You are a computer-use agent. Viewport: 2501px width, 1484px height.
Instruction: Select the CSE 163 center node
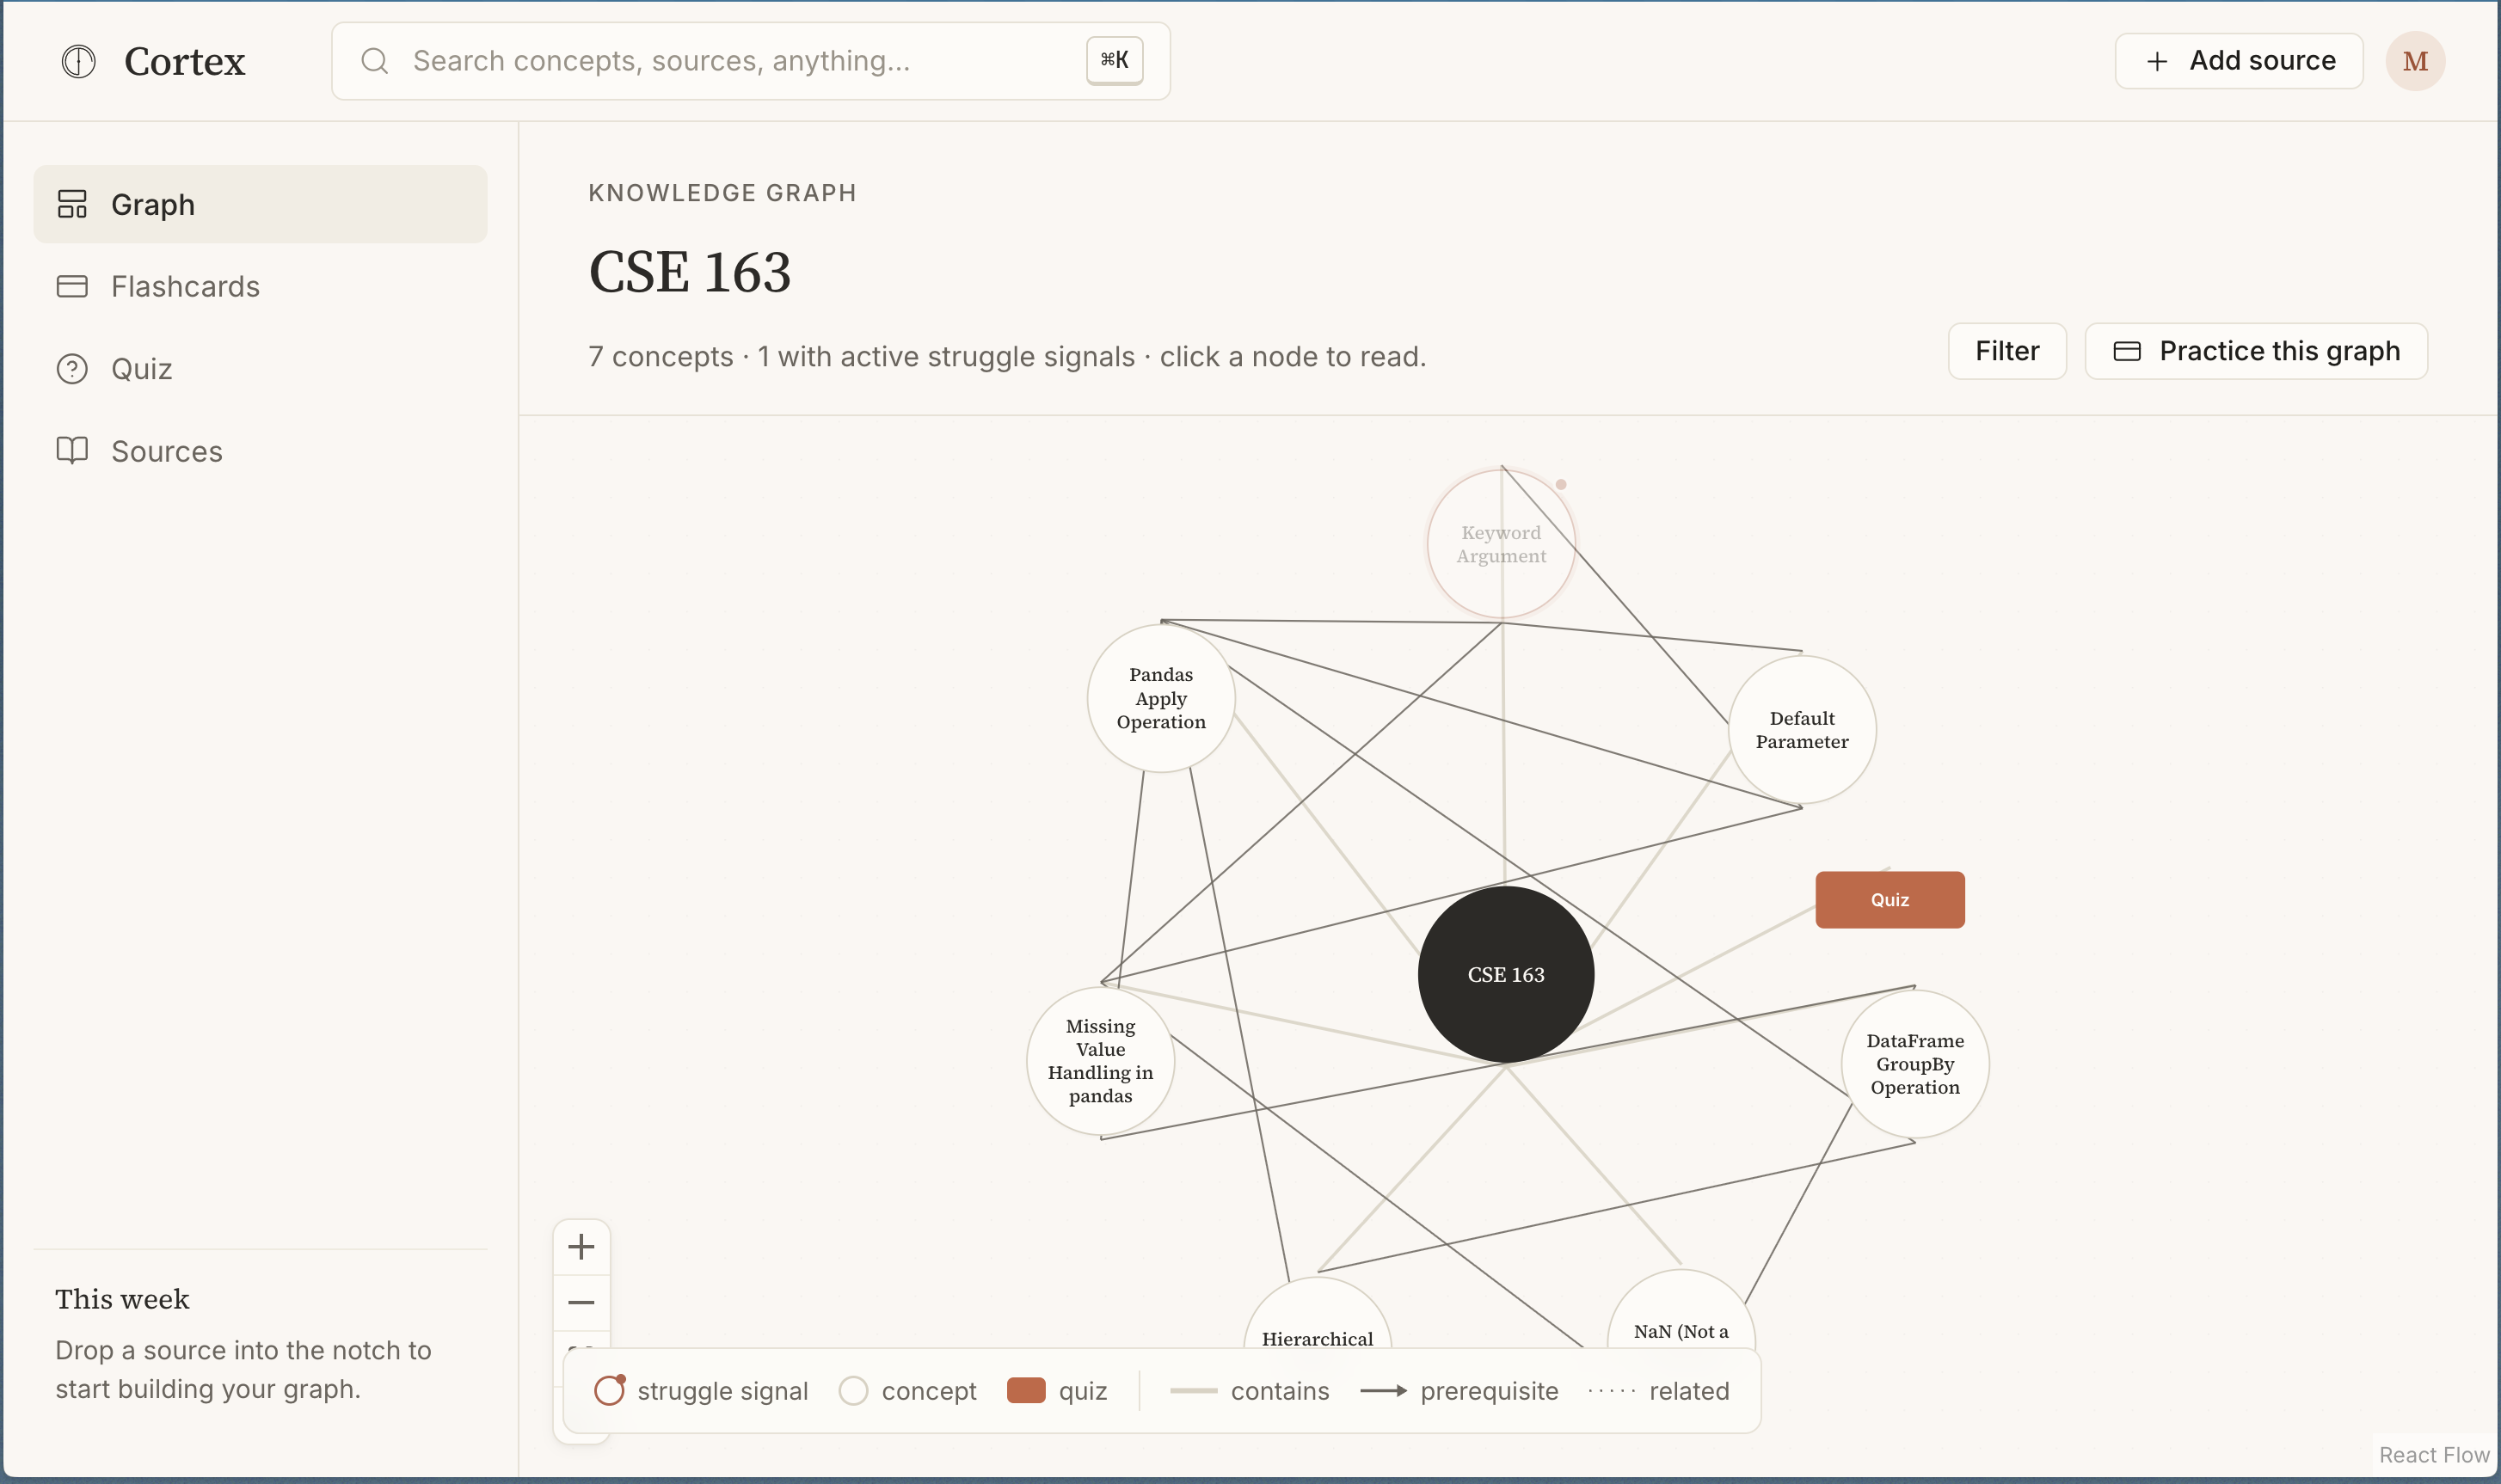coord(1505,974)
